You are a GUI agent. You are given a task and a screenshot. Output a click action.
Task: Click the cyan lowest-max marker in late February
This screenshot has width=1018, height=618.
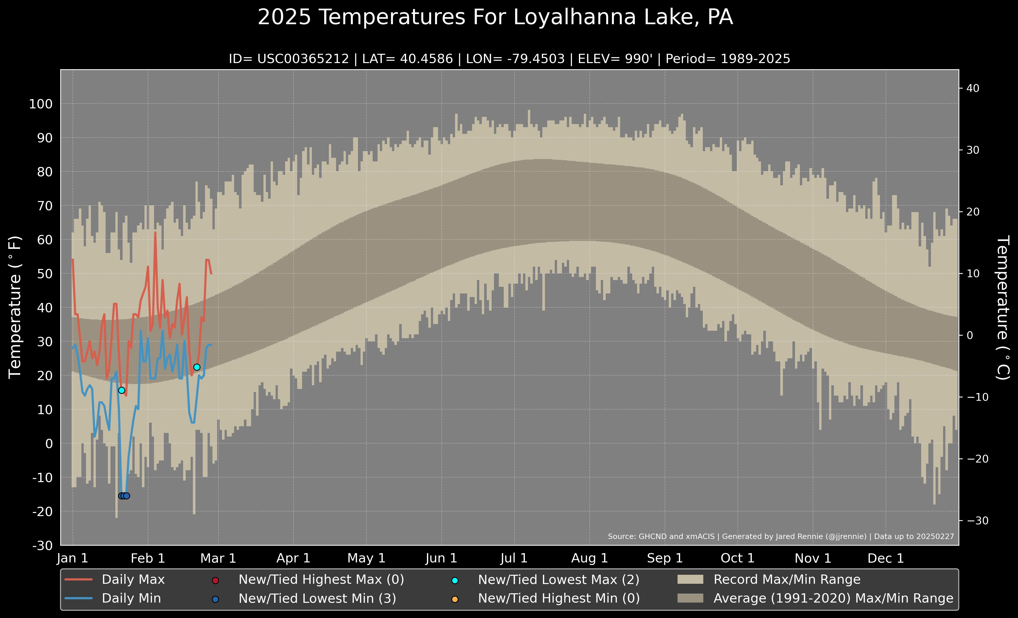pyautogui.click(x=197, y=367)
